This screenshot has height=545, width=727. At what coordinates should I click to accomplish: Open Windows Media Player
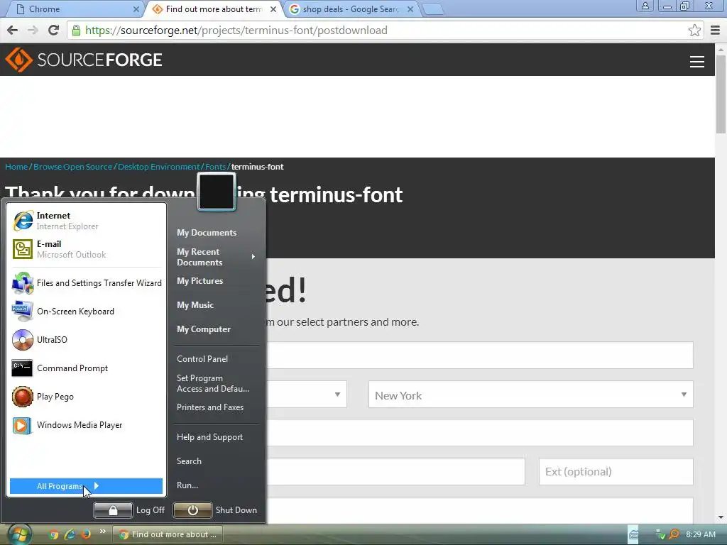[x=86, y=425]
